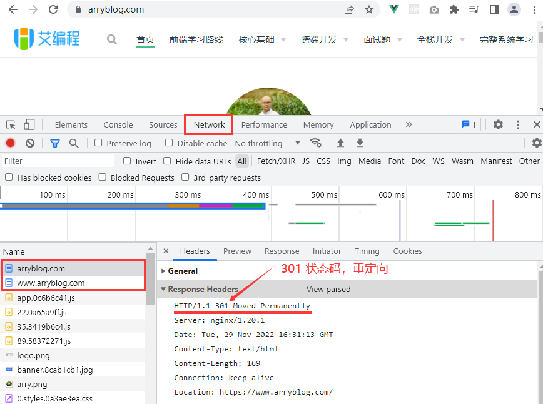Select the app.0c6b6c41.js request

pyautogui.click(x=73, y=298)
